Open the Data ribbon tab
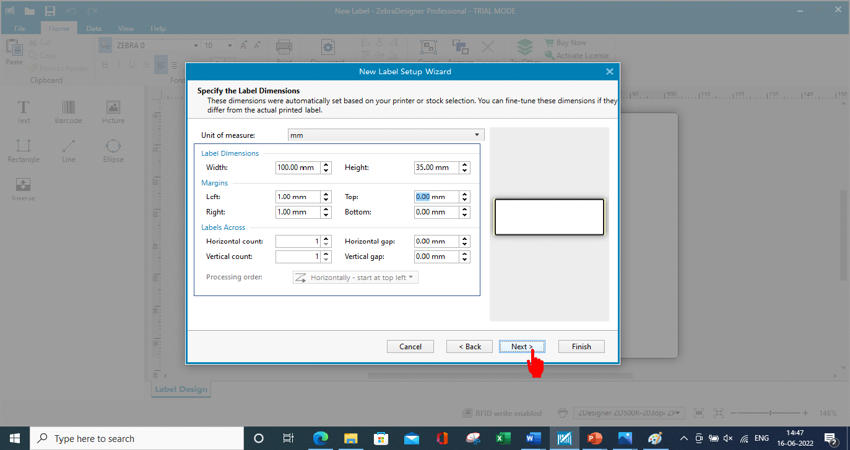This screenshot has width=850, height=450. [x=93, y=28]
